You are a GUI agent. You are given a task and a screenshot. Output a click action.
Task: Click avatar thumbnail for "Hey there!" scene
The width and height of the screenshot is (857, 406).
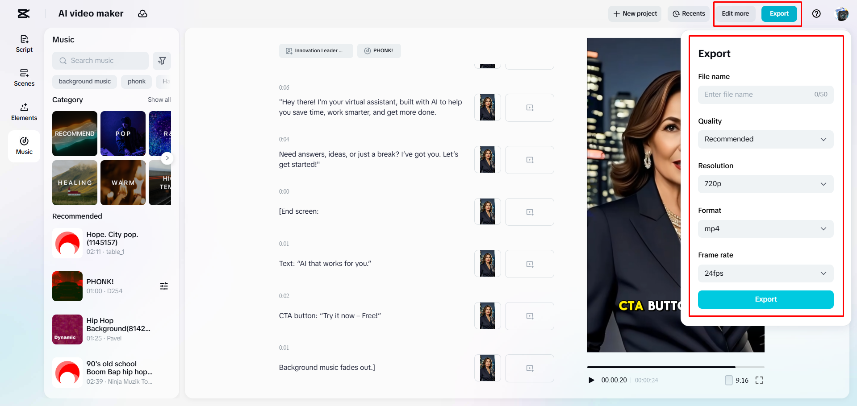click(488, 108)
